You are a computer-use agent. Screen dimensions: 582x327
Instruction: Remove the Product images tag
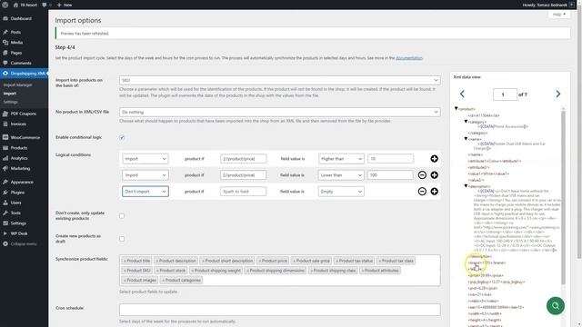(125, 281)
